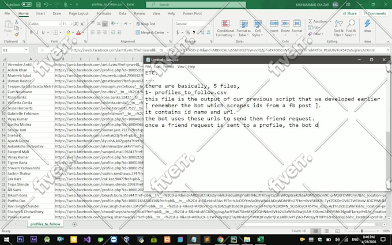Toggle Italic formatting in Excel ribbon
392x245 pixels.
pyautogui.click(x=37, y=32)
